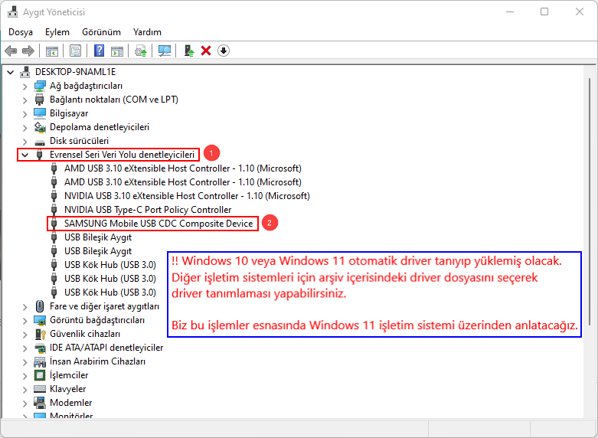Screen dimensions: 598x438
Task: Expand Disk sürücüleri category
Action: click(25, 142)
